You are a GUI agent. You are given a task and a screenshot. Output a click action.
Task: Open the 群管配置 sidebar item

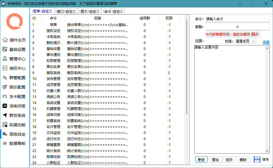(x=5, y=78)
